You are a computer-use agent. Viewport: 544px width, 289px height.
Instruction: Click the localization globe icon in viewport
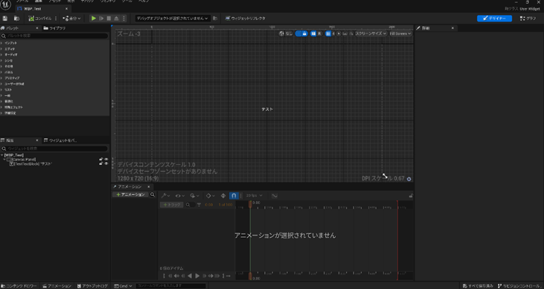pos(282,33)
